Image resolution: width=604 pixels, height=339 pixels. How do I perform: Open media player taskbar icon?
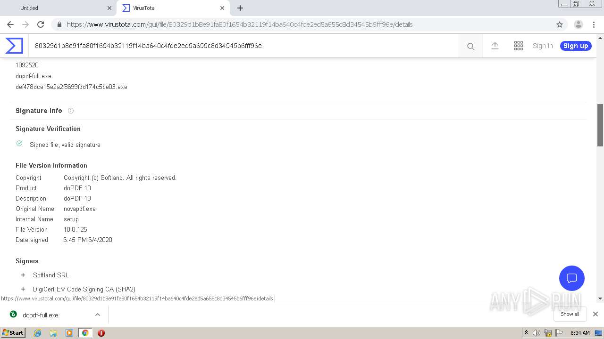click(x=69, y=333)
